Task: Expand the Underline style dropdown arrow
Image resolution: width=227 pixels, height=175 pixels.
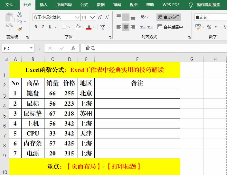Action: [x=55, y=27]
